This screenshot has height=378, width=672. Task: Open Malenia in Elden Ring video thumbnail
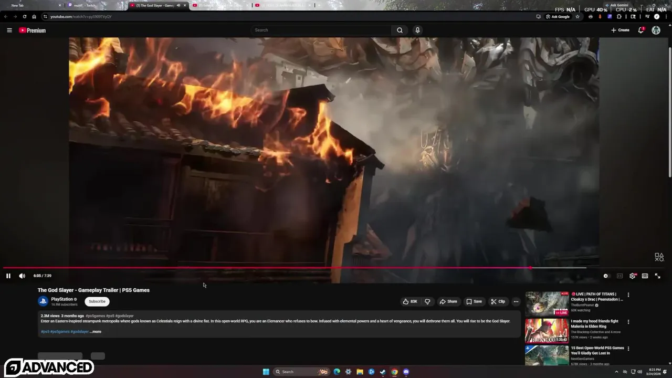coord(547,331)
